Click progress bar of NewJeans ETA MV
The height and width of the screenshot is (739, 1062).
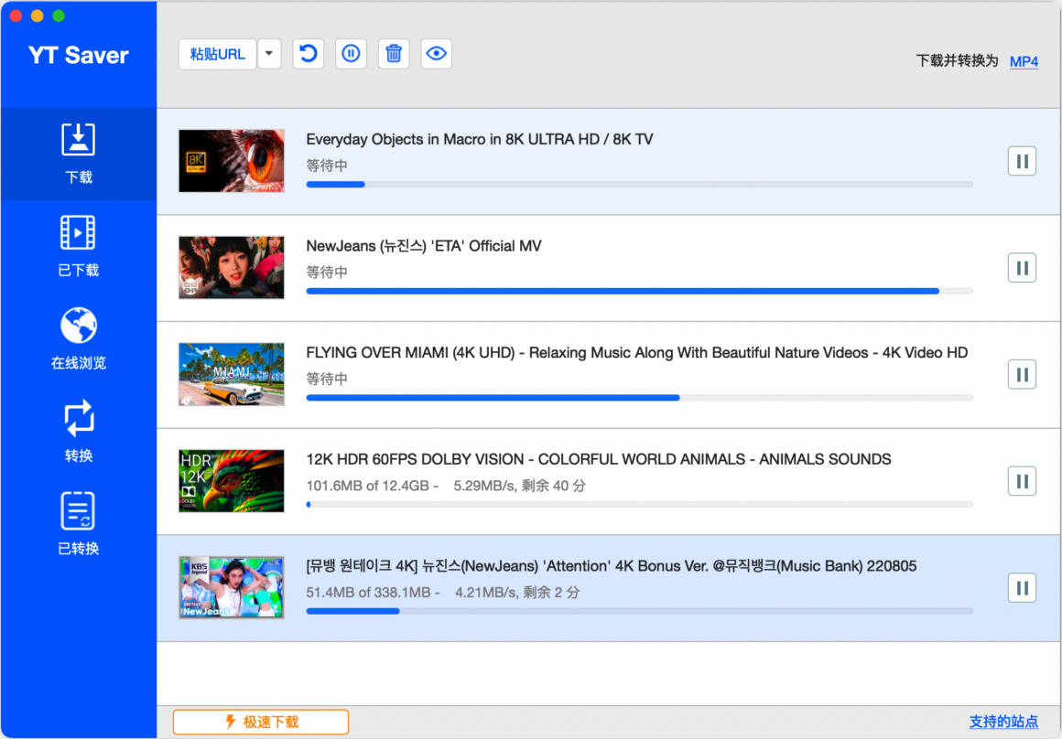pos(639,291)
